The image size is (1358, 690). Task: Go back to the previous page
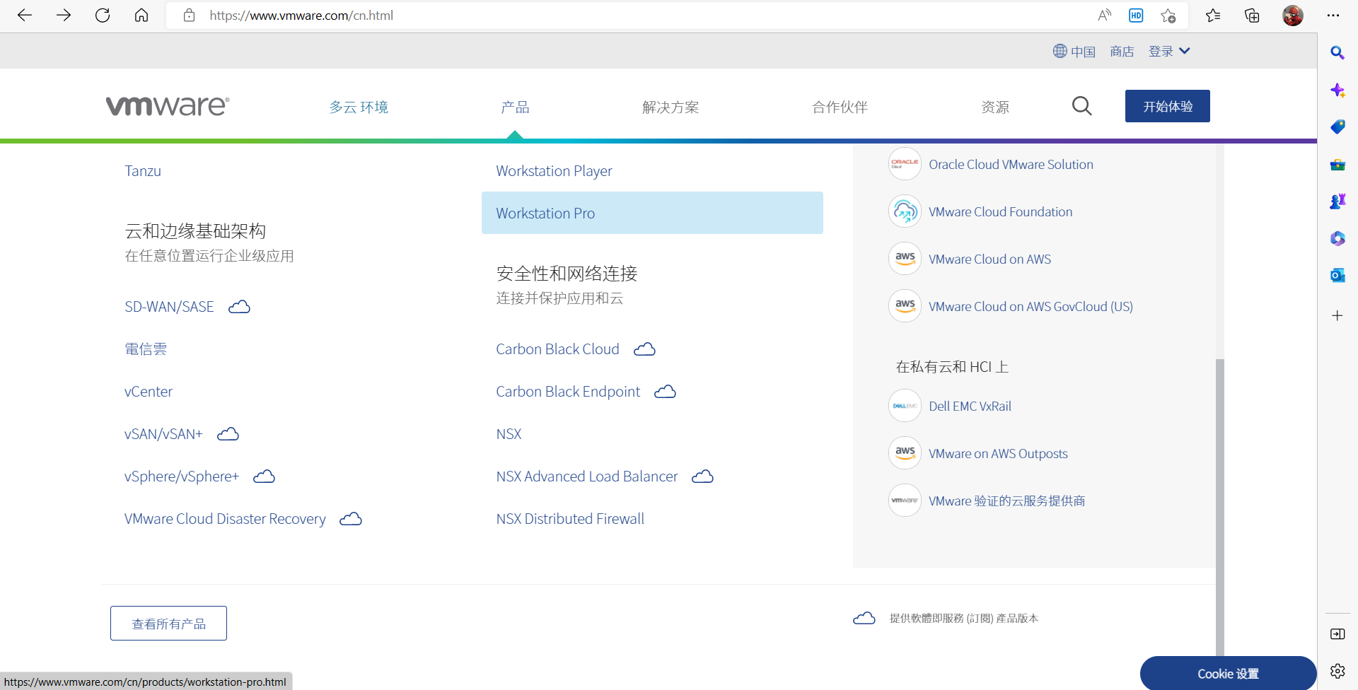[x=25, y=16]
